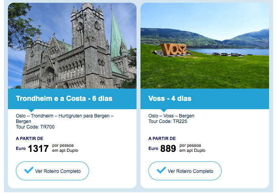Select the Trondheim e a Costa title
This screenshot has height=195, width=277.
coord(64,98)
